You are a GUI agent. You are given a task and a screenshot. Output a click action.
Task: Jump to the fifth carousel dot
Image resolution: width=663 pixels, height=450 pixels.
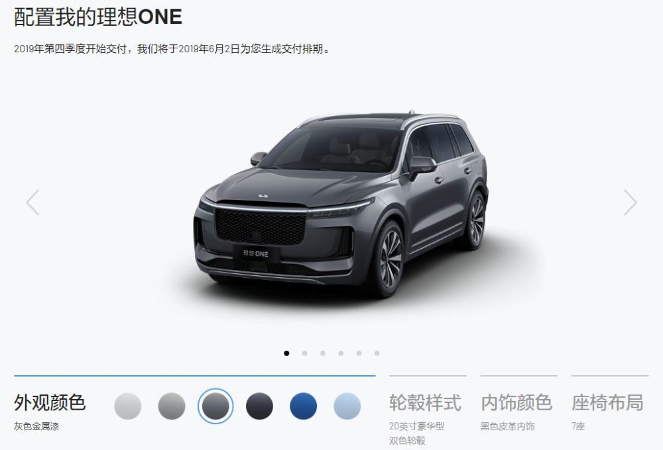click(x=359, y=353)
